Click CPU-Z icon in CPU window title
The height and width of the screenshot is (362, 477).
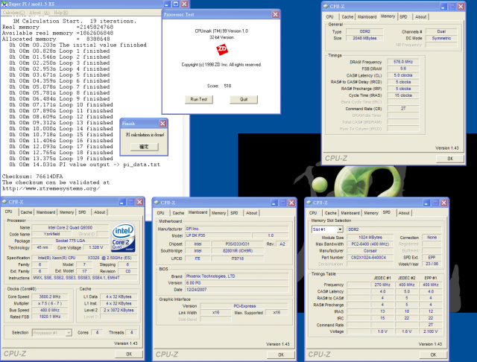4,202
